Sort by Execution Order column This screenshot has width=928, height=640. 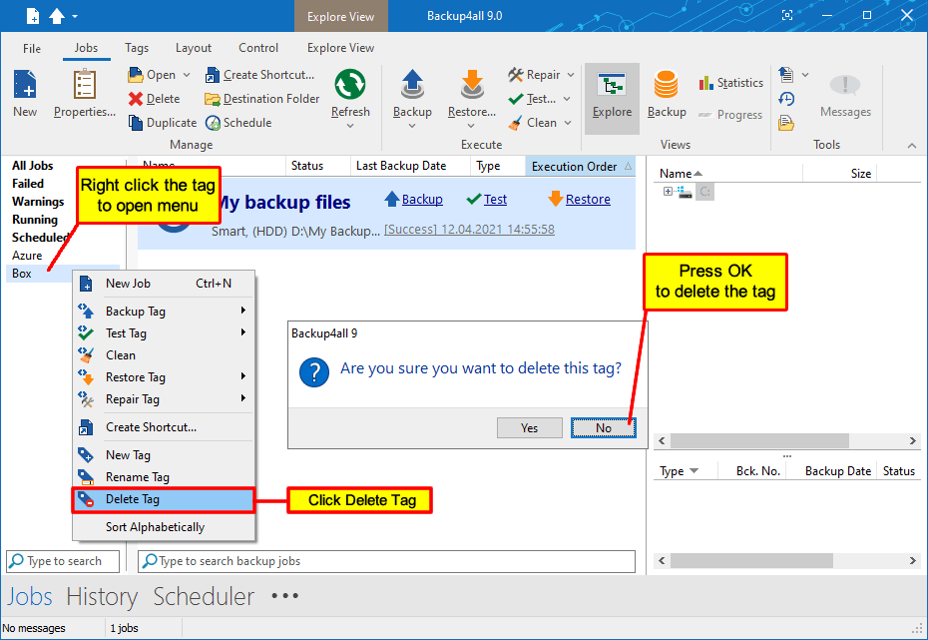point(581,167)
